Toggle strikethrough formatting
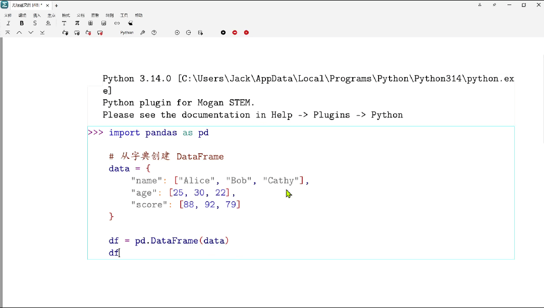The width and height of the screenshot is (544, 308). [35, 23]
